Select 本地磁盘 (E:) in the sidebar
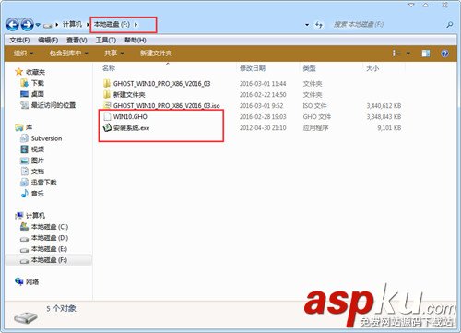 click(x=49, y=249)
